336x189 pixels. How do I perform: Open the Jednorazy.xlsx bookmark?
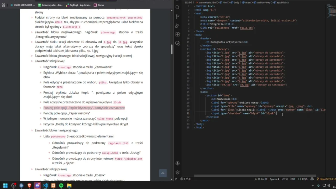(50, 5)
